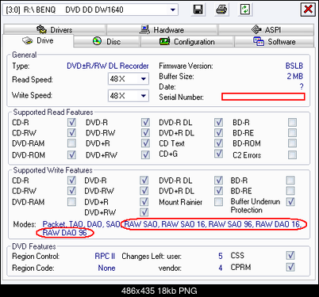Toggle CD+G read checkbox

tap(218, 154)
